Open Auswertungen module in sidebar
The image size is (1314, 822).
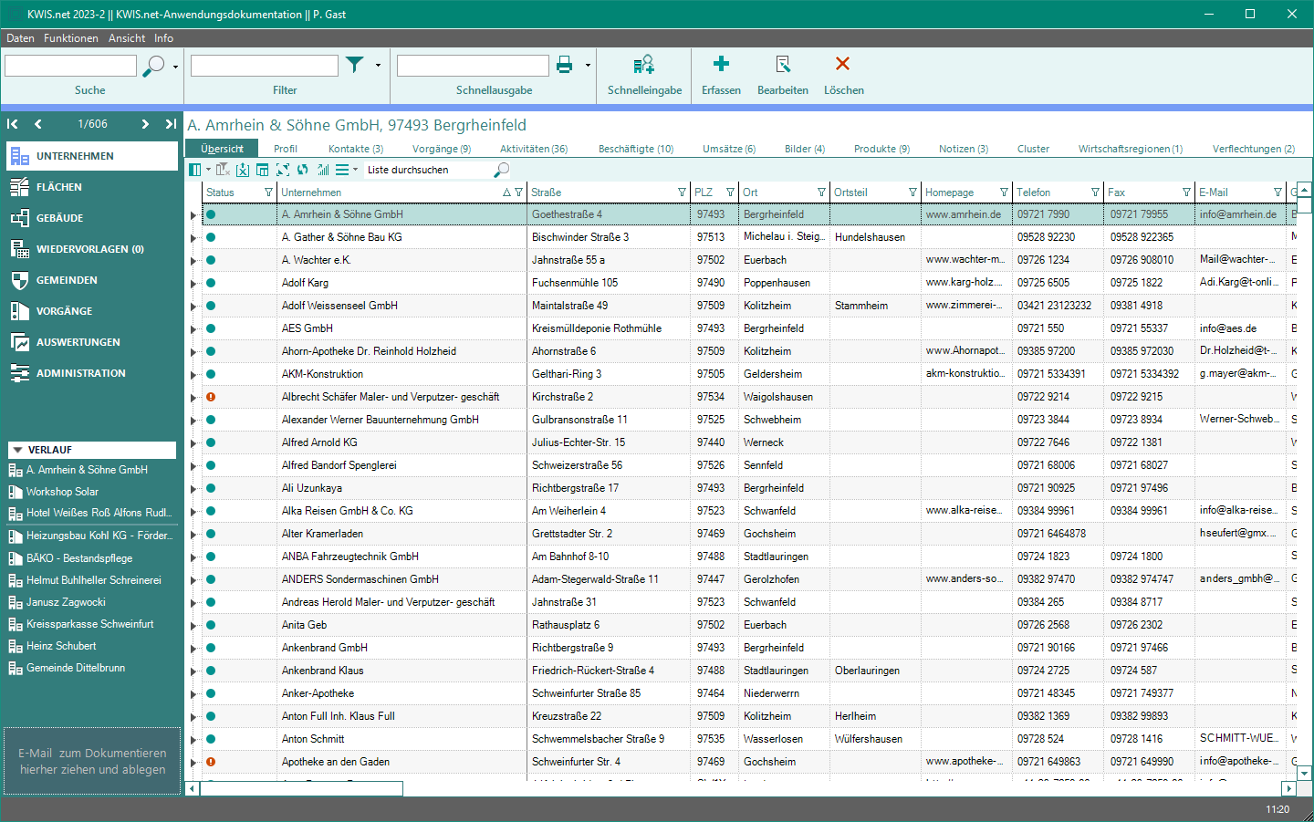tap(91, 342)
